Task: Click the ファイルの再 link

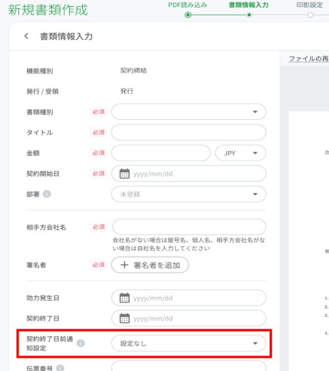Action: click(x=309, y=58)
